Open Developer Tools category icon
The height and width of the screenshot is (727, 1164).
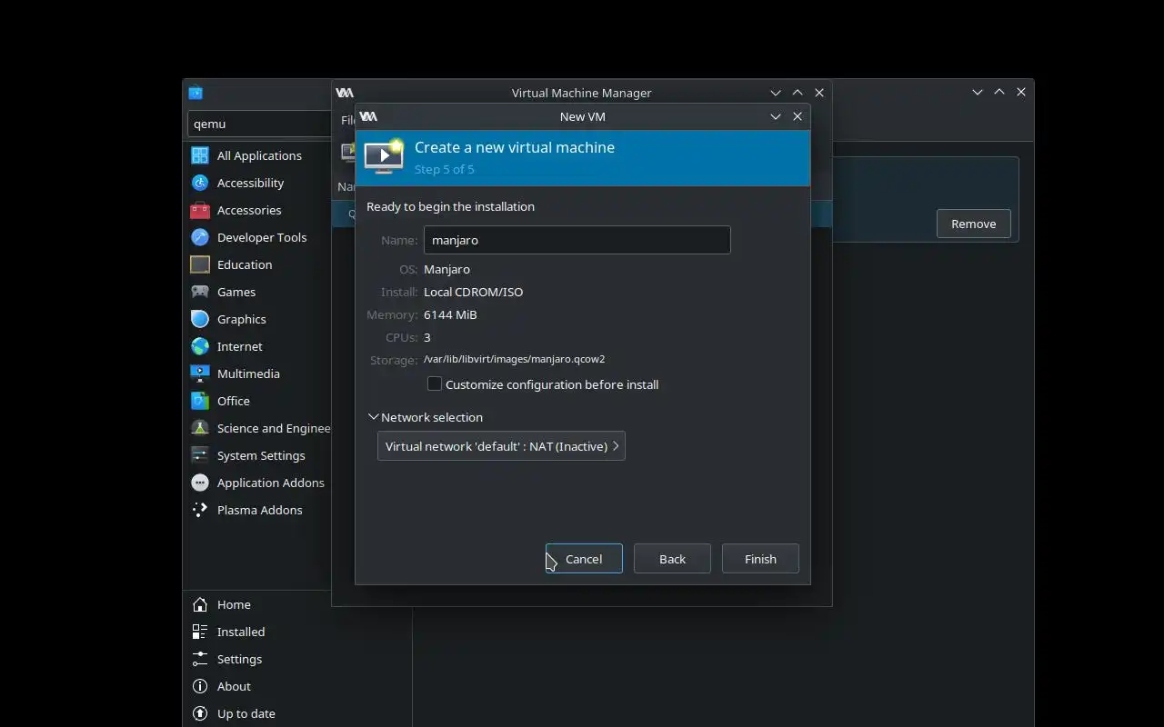200,237
